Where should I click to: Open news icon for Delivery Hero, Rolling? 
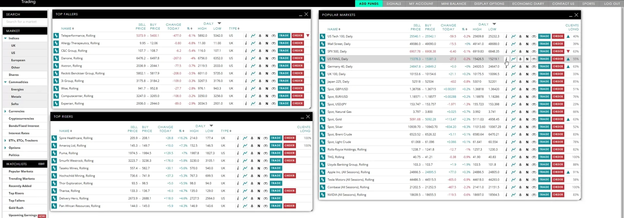(x=259, y=199)
